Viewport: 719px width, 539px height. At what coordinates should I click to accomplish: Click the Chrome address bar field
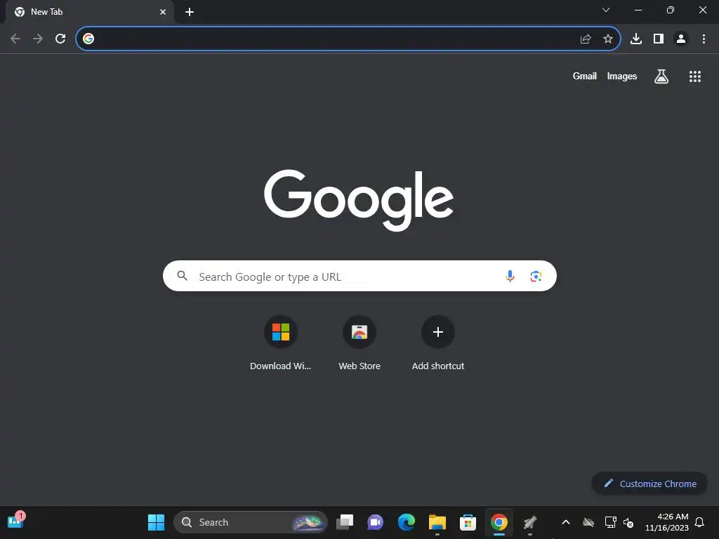coord(348,39)
